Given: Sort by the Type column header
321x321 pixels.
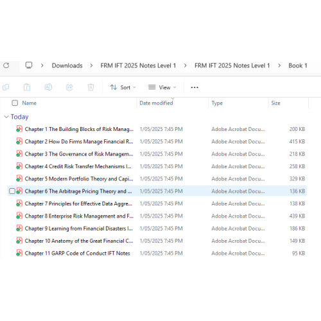Looking at the screenshot, I should click(x=217, y=103).
